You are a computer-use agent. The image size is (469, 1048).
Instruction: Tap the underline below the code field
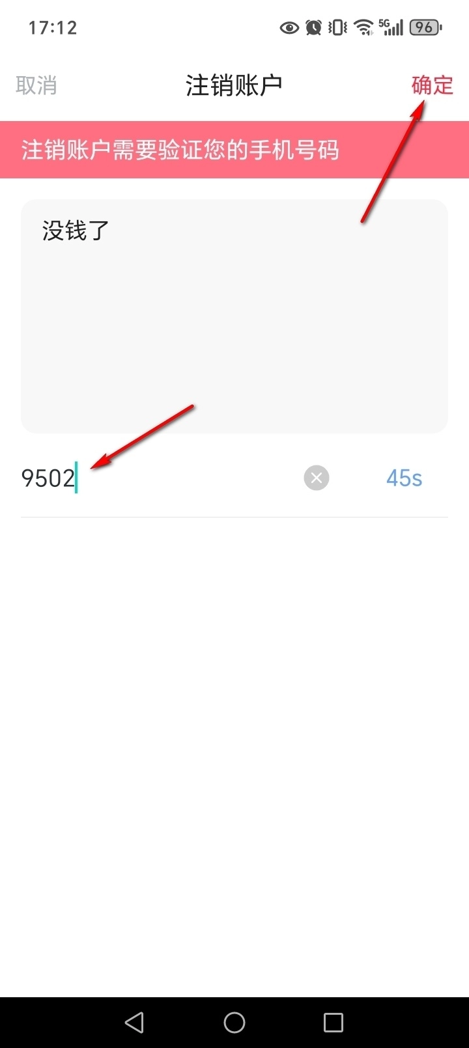(x=234, y=517)
